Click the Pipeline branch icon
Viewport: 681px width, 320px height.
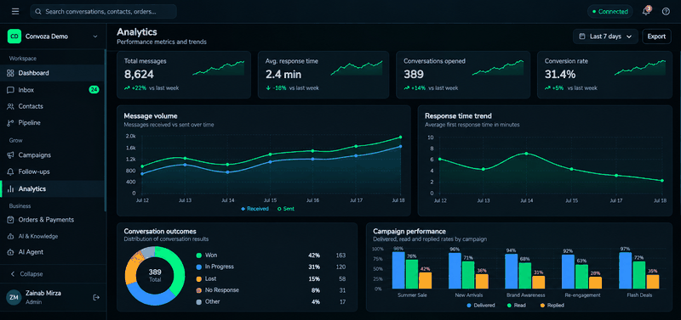(11, 123)
